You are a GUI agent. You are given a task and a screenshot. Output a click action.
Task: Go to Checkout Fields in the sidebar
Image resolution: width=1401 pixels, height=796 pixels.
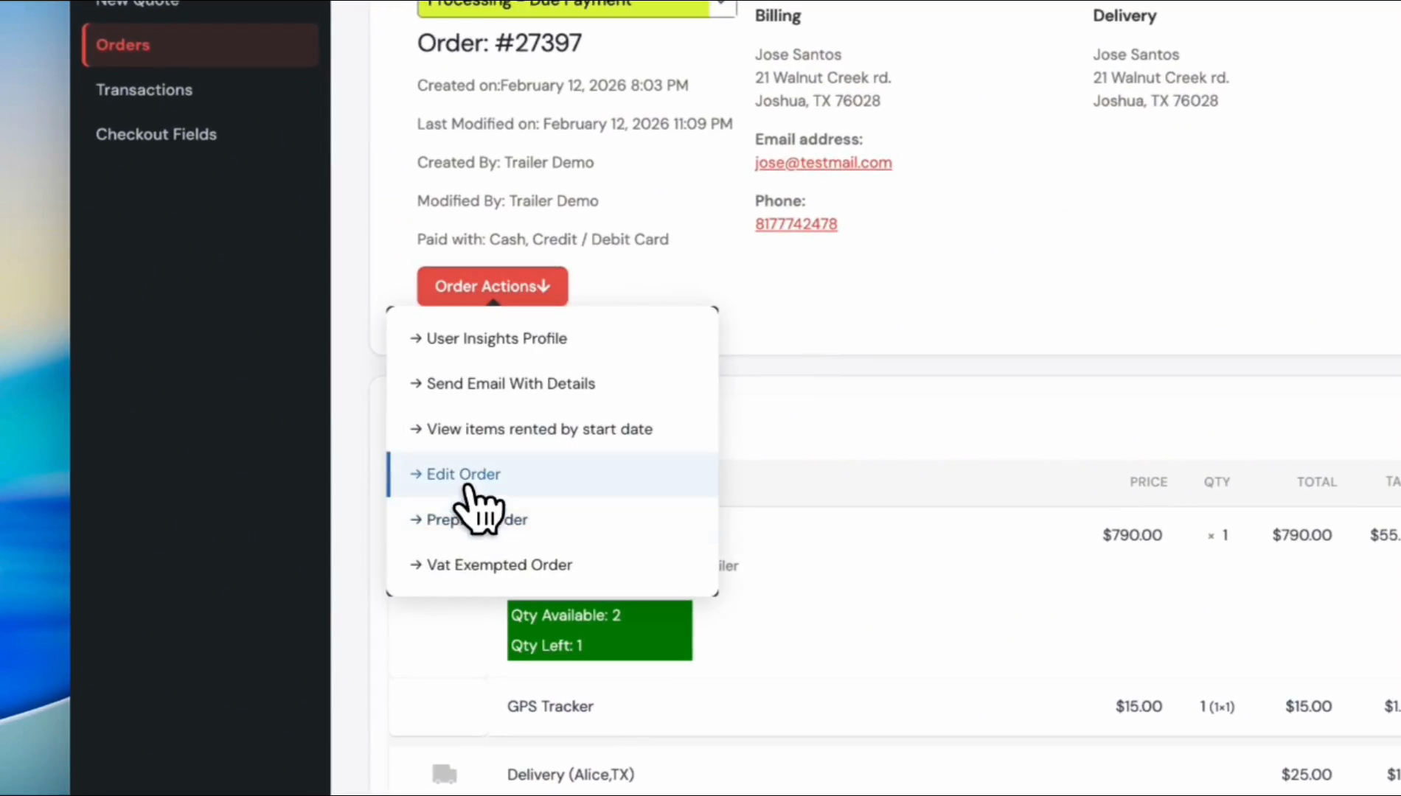coord(156,134)
